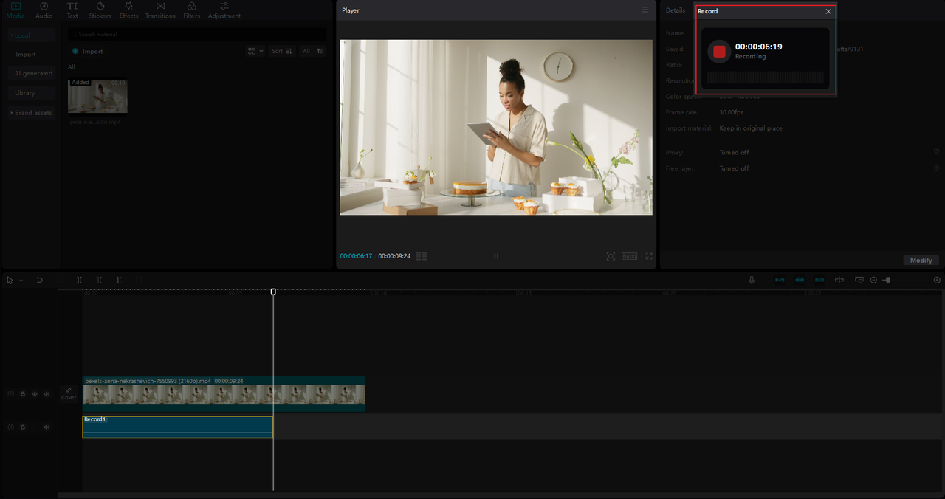Zoom in the timeline with the plus icon
This screenshot has width=945, height=499.
(937, 281)
